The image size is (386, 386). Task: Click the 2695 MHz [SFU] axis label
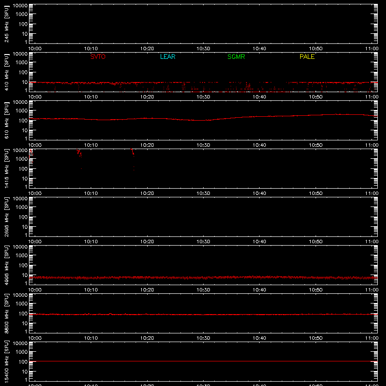[x=6, y=217]
